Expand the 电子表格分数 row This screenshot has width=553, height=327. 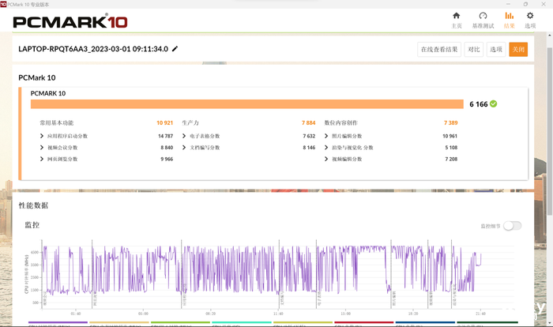pyautogui.click(x=184, y=136)
